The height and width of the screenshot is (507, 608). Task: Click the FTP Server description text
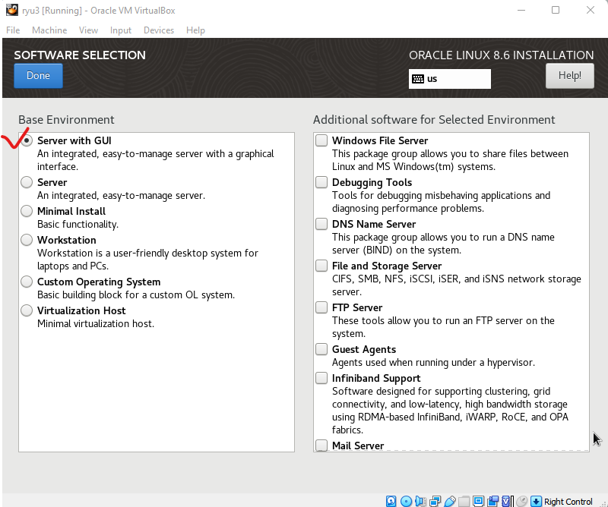pyautogui.click(x=443, y=327)
